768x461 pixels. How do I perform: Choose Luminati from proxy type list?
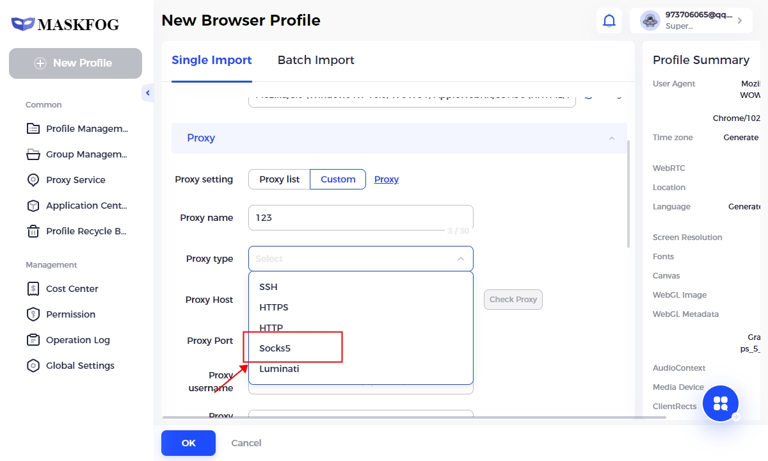(x=279, y=369)
